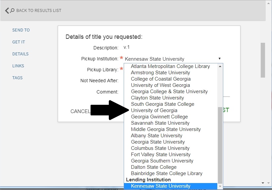The width and height of the screenshot is (272, 190).
Task: Click the back arrow search icon
Action: (10, 10)
